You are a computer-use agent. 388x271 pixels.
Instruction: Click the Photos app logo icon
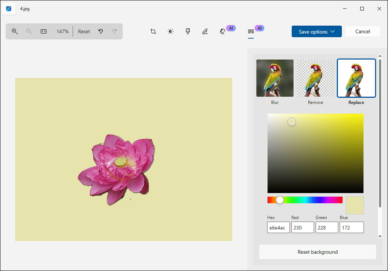click(x=8, y=8)
